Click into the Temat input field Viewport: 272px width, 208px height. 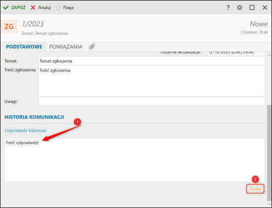(x=151, y=61)
